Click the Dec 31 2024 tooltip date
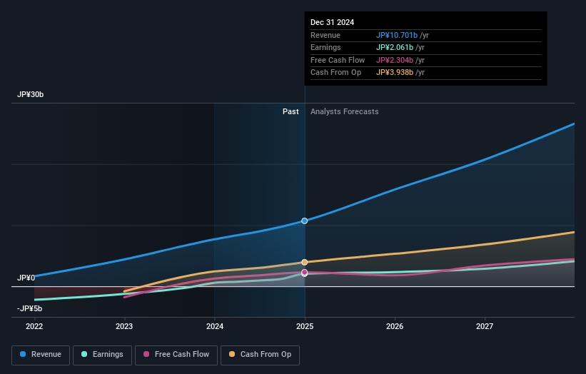586x374 pixels. [x=332, y=22]
